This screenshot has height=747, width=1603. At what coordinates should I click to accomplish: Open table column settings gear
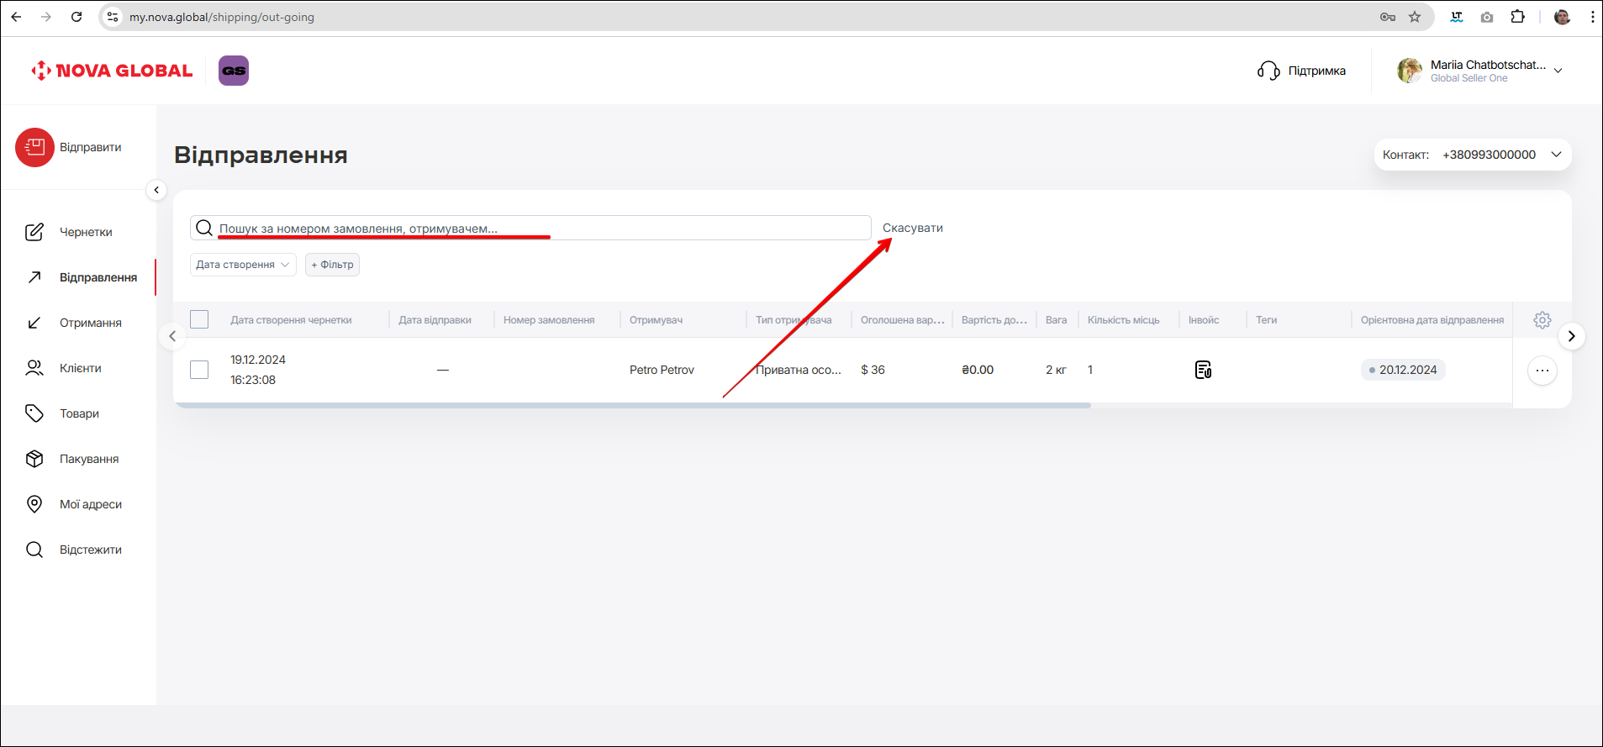[x=1542, y=320]
